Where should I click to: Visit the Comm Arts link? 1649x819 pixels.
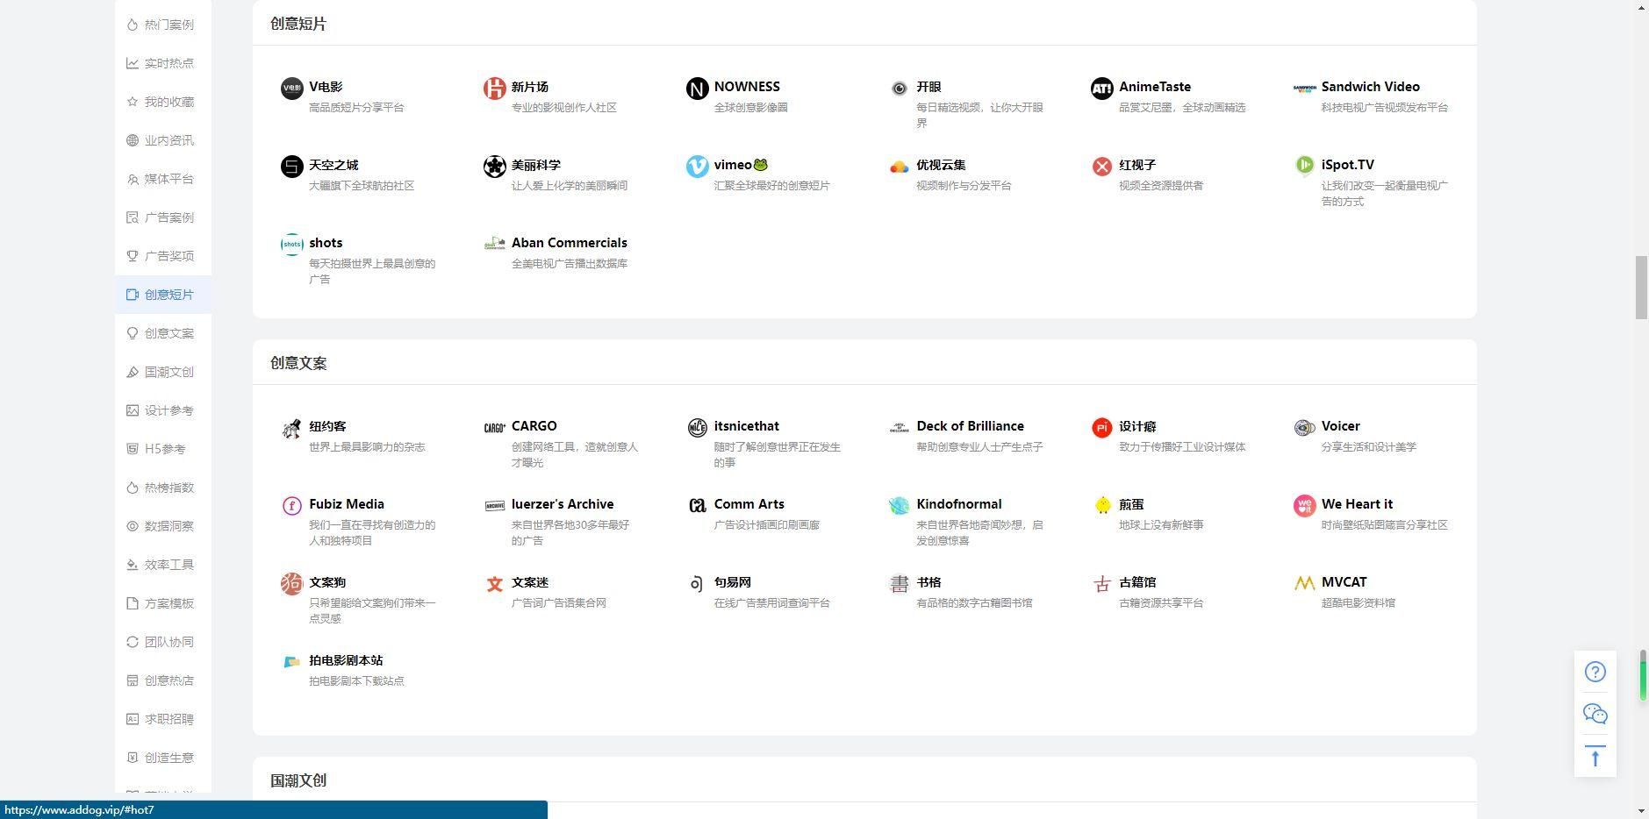pos(749,504)
